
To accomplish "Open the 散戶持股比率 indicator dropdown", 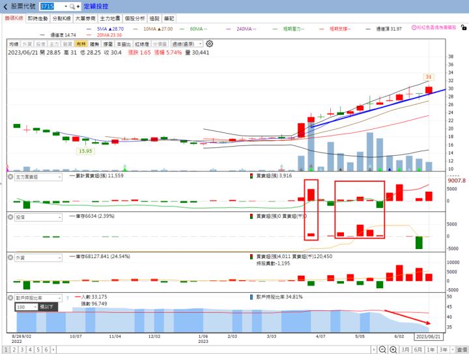I will coord(38,298).
